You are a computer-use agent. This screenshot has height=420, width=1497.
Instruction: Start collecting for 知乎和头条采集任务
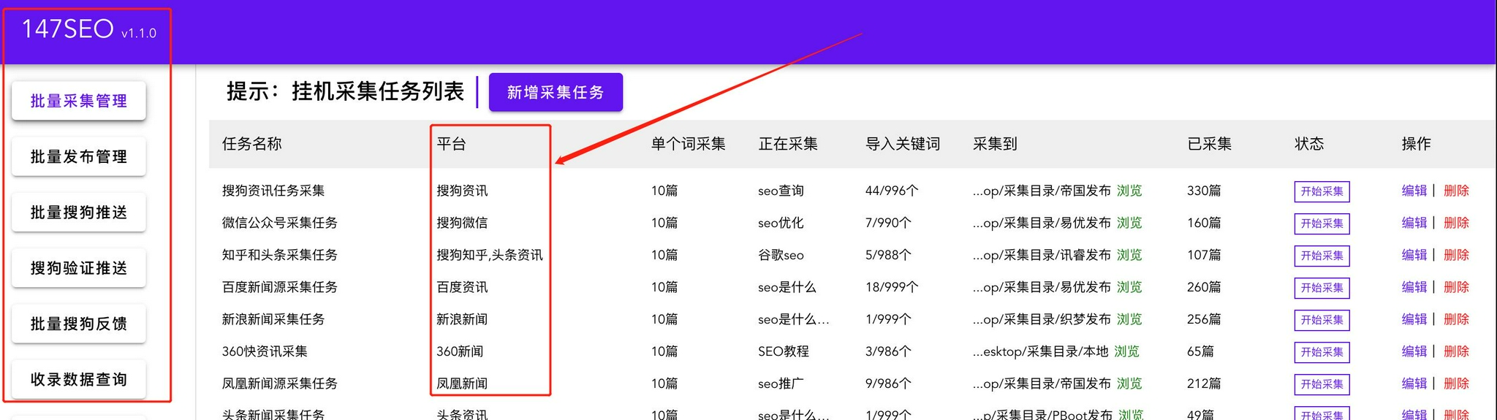[1322, 256]
